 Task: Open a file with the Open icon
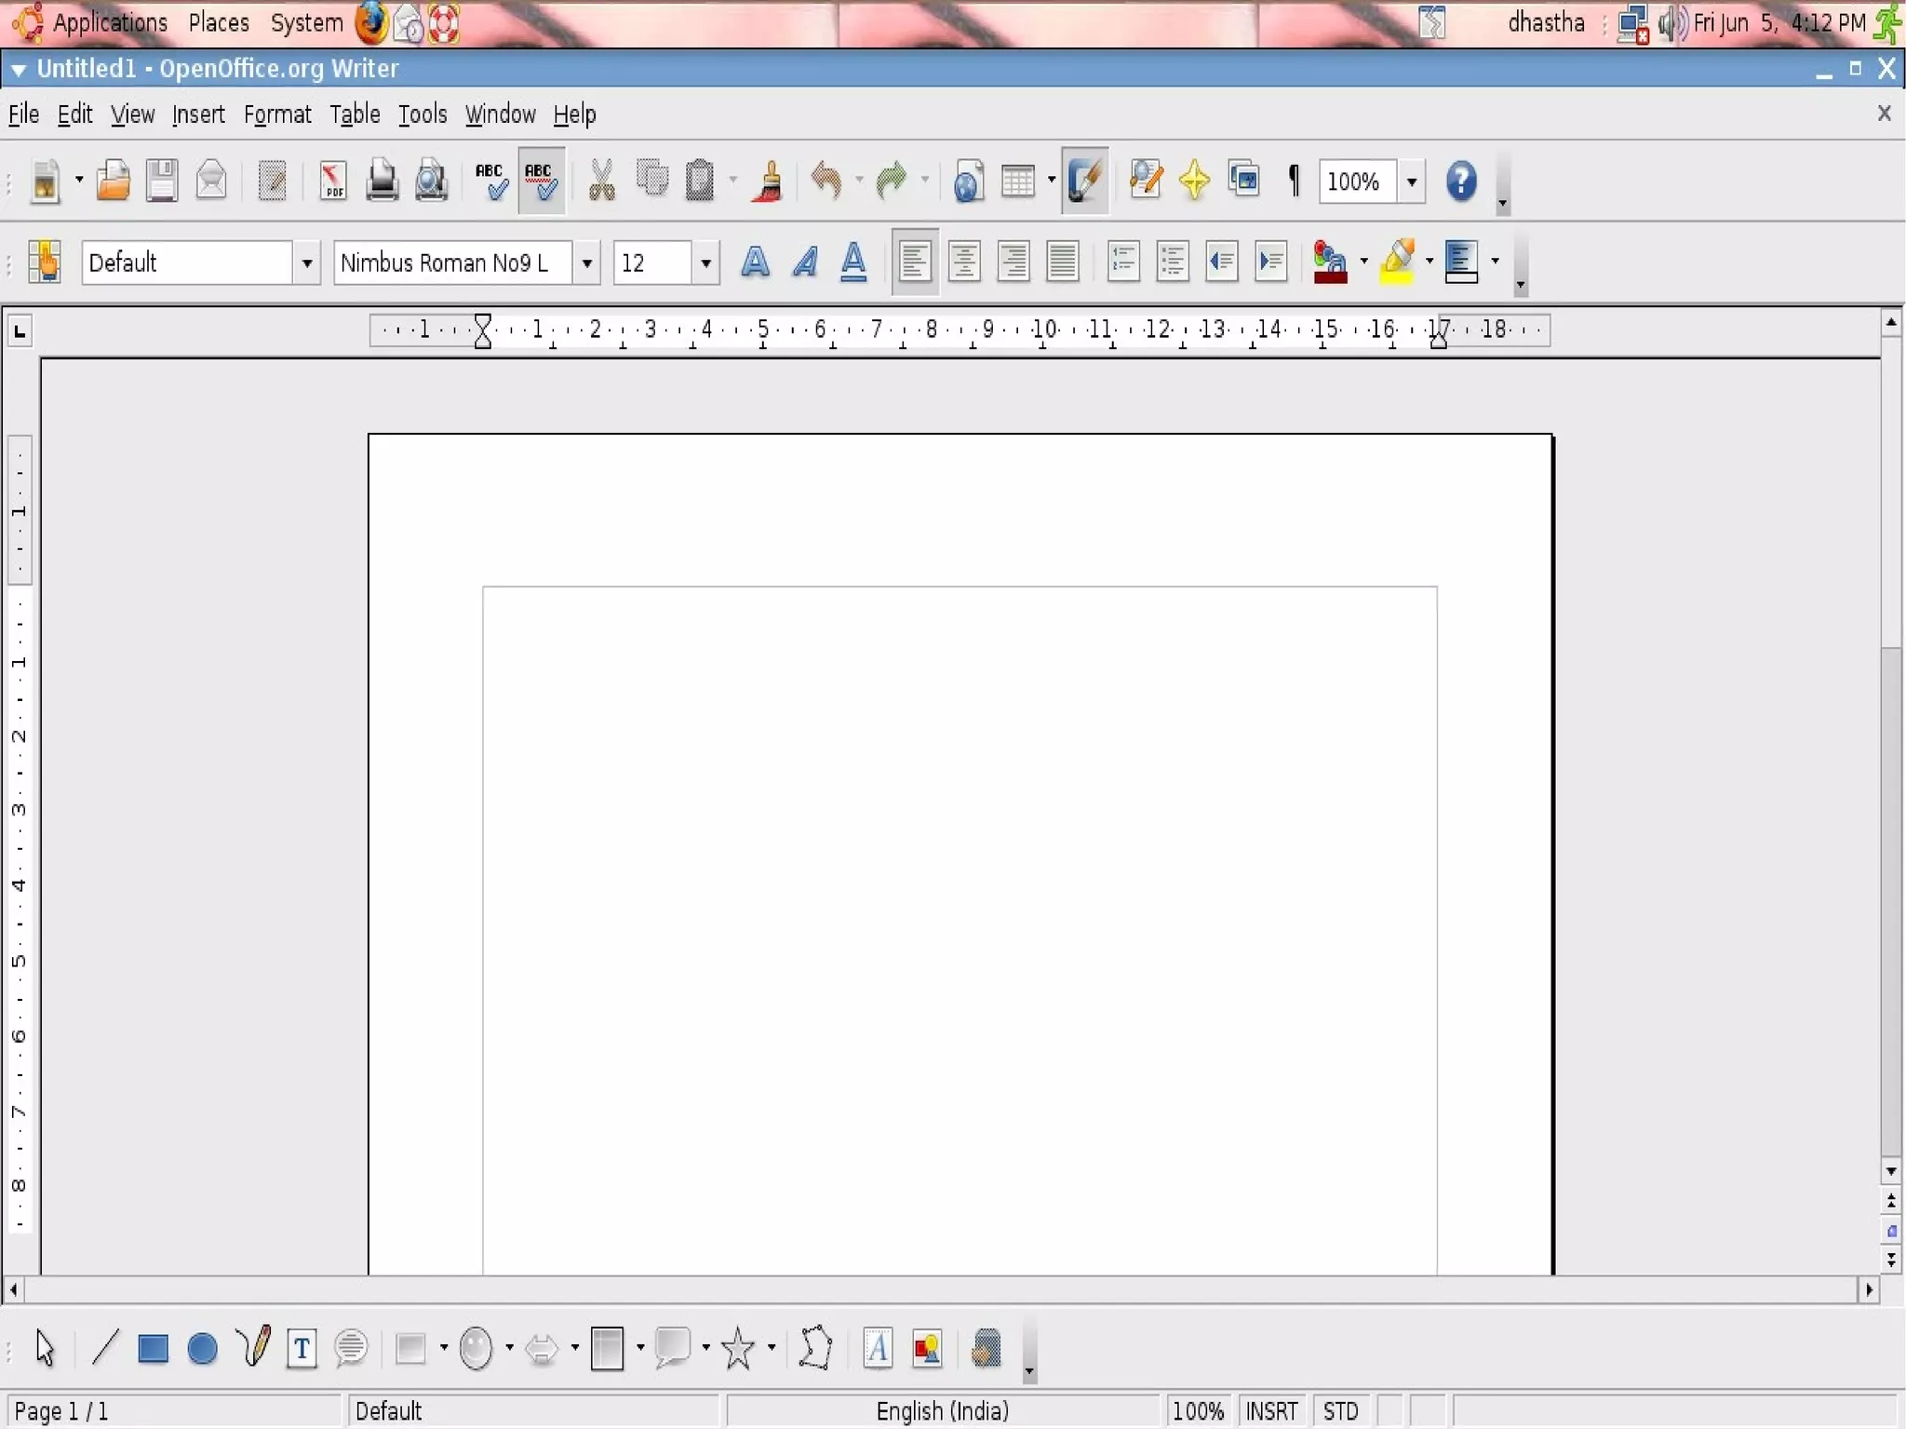[114, 181]
